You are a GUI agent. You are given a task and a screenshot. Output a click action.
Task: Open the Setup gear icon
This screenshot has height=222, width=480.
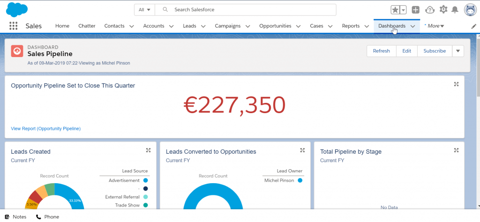tap(443, 9)
